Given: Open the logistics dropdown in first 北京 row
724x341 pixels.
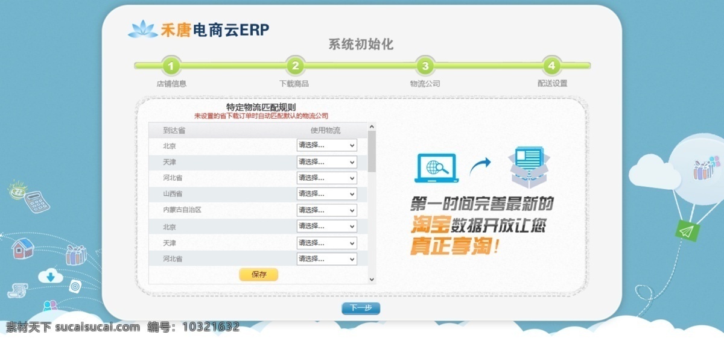Looking at the screenshot, I should (326, 145).
